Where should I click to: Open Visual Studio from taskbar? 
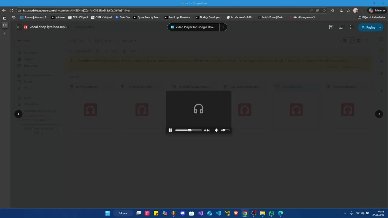pyautogui.click(x=200, y=213)
